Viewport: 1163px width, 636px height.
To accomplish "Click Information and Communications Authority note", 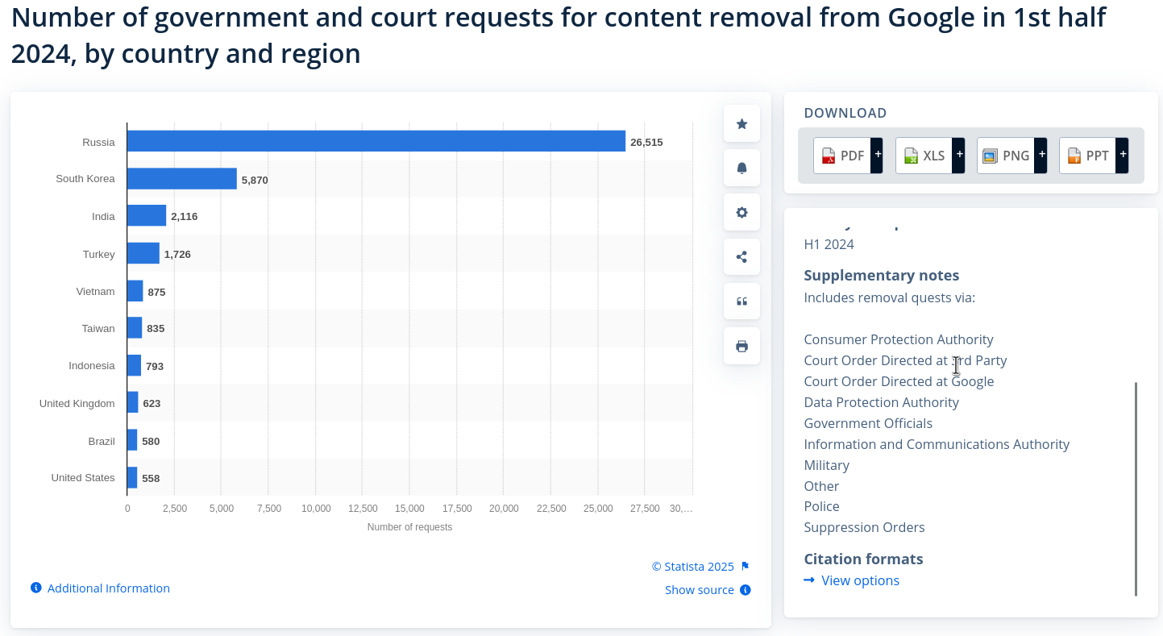I will (x=937, y=444).
